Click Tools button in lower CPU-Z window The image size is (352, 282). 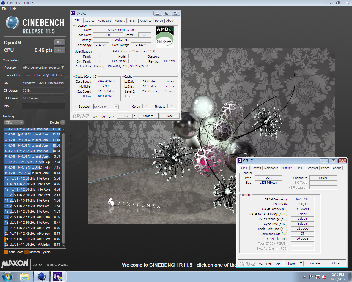(291, 264)
